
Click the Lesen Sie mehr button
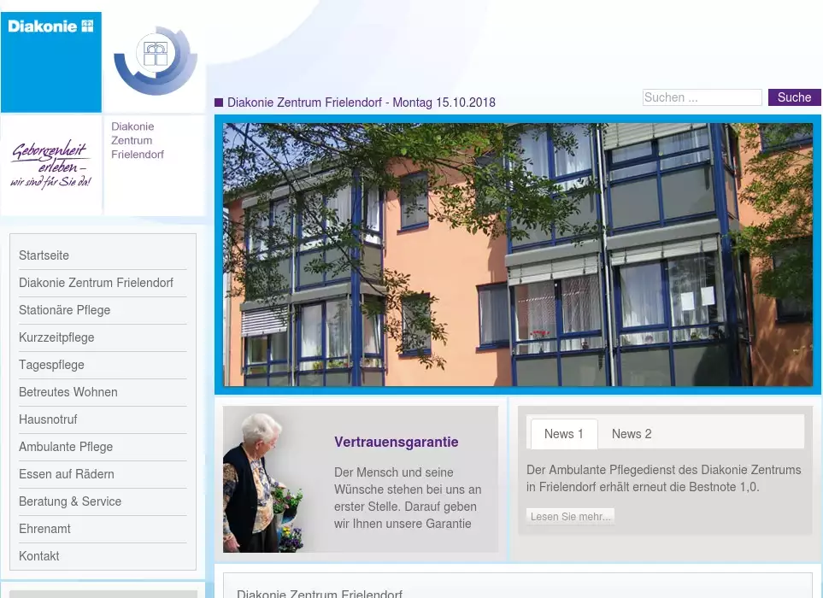click(x=570, y=517)
